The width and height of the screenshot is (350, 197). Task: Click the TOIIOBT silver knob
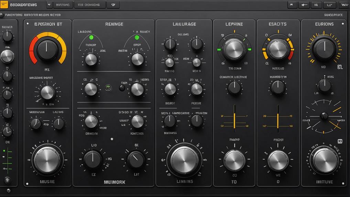click(x=91, y=59)
